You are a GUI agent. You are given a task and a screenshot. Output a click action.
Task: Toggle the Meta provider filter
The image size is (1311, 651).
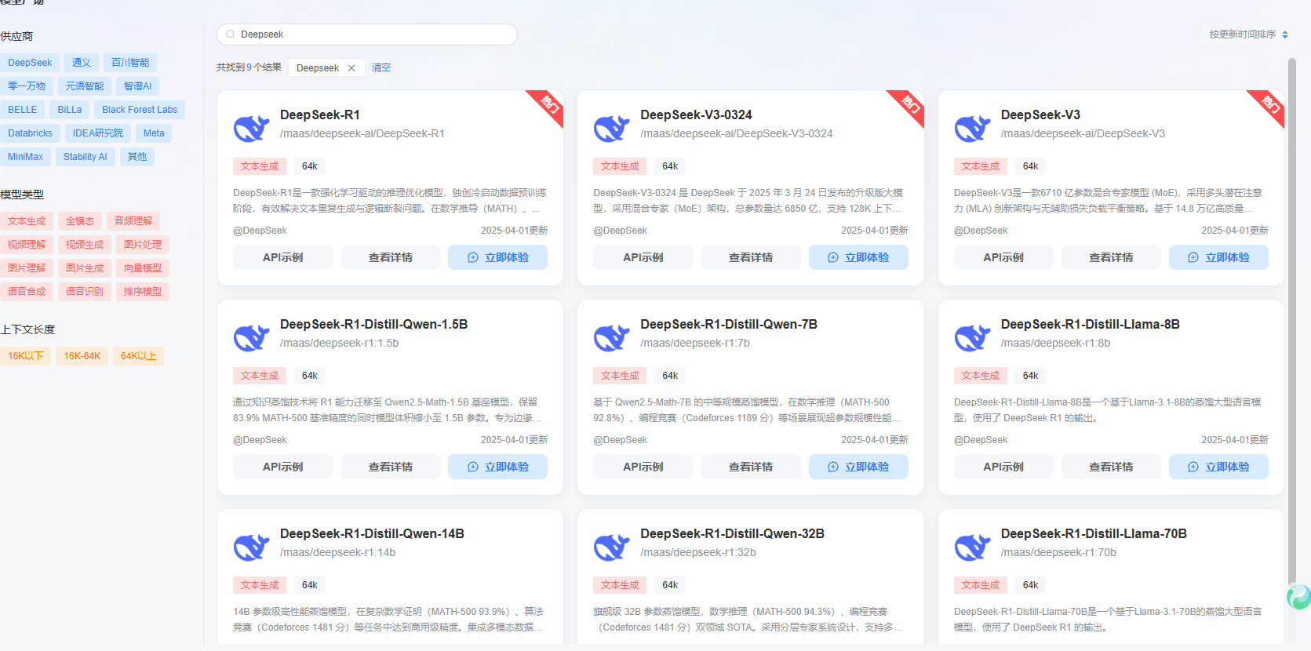tap(154, 133)
